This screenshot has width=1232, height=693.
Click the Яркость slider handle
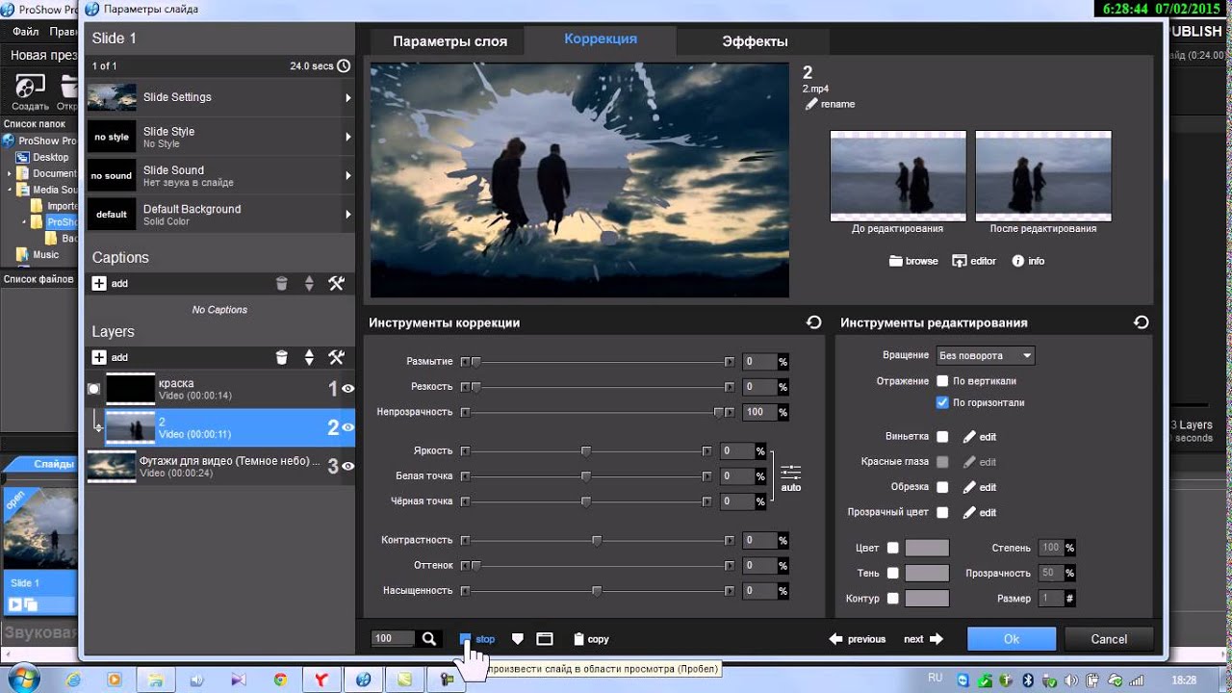point(585,451)
